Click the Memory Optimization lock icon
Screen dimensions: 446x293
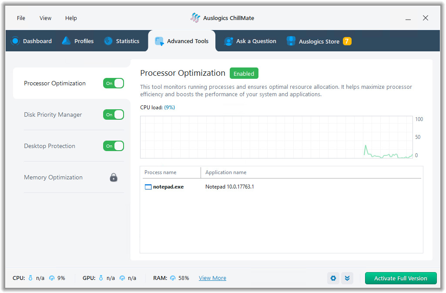(114, 177)
